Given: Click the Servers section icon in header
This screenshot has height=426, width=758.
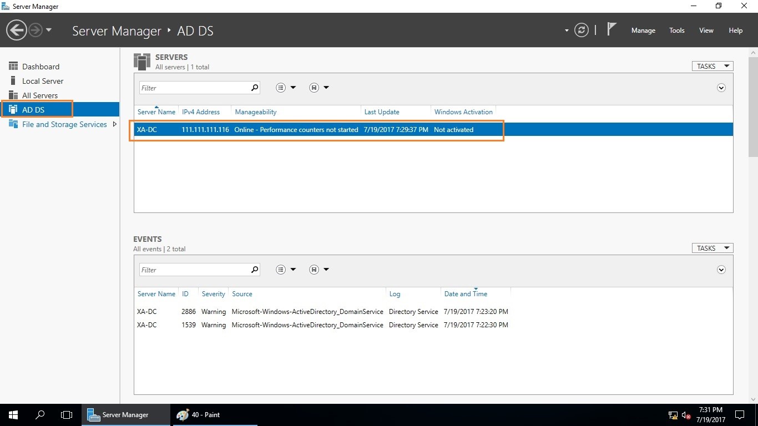Looking at the screenshot, I should (x=142, y=62).
